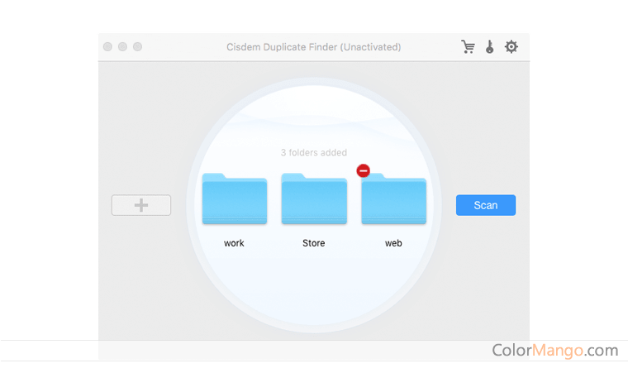Click the Scan button

click(486, 205)
